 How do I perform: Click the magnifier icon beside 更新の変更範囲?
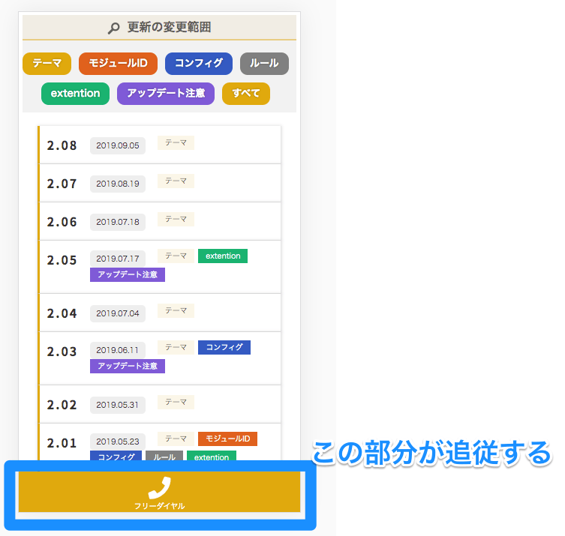click(113, 28)
